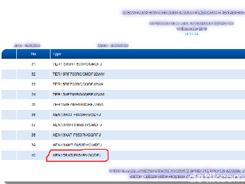Select the Type value in row 33
The image size is (245, 184).
[x=78, y=84]
